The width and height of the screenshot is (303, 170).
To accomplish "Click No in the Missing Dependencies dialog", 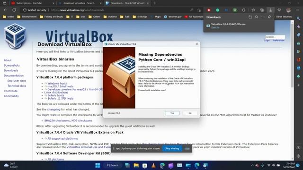I will 190,113.
